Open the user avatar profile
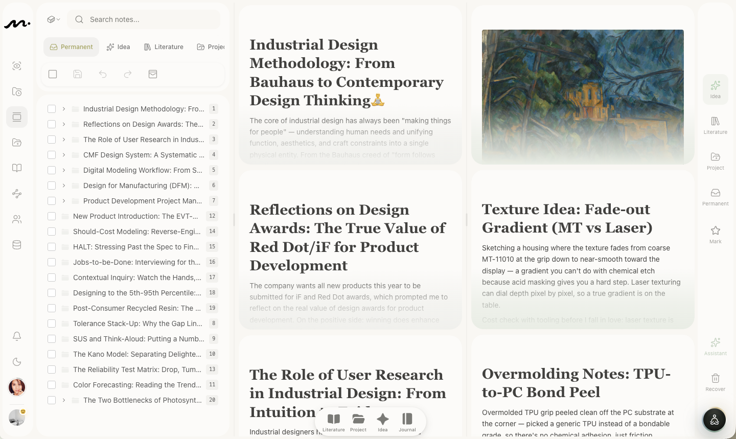 coord(17,387)
